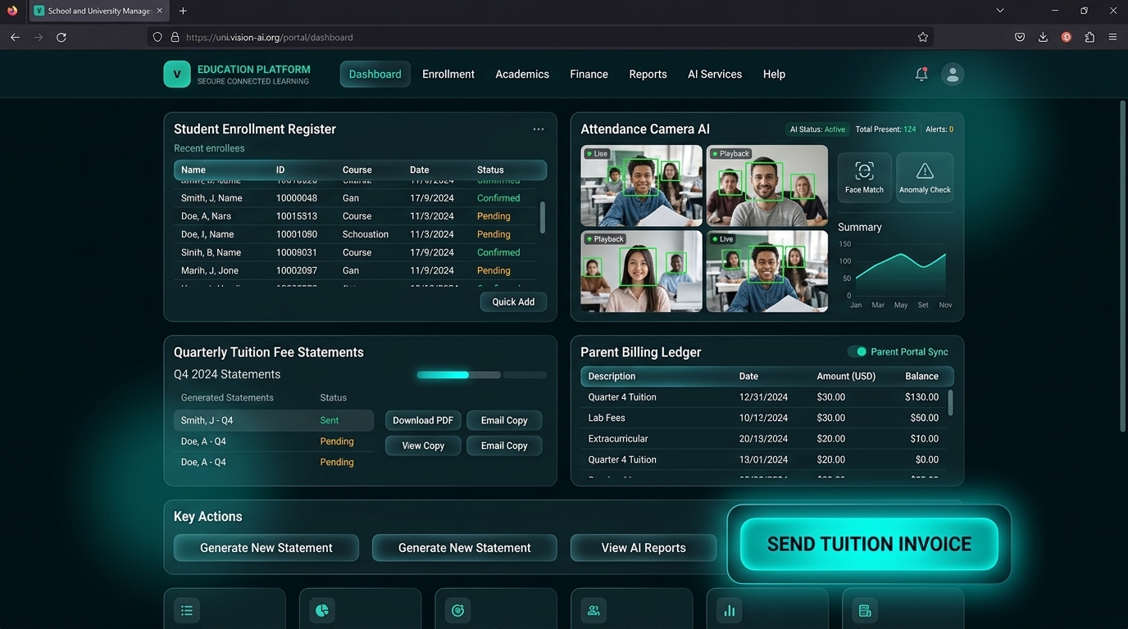Screen dimensions: 1128x629
Task: Click Email Copy beside Download PDF
Action: click(x=504, y=420)
